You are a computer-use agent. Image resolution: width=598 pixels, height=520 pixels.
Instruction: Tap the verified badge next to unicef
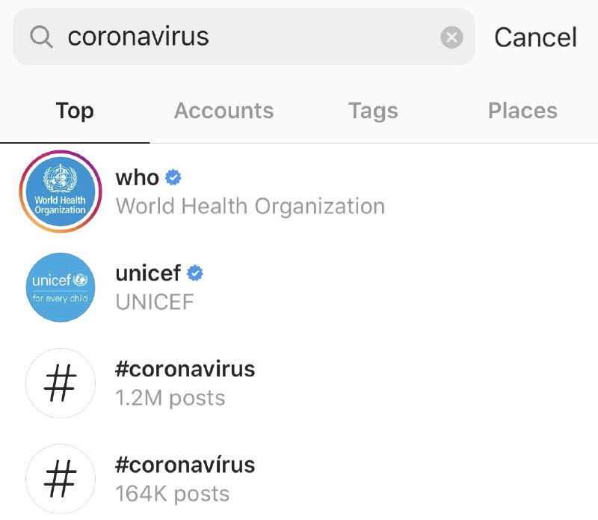195,274
